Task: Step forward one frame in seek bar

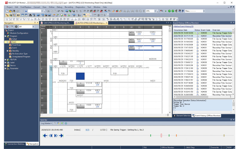Action: point(56,136)
